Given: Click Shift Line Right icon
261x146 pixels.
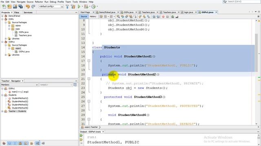Looking at the screenshot, I should (158, 17).
